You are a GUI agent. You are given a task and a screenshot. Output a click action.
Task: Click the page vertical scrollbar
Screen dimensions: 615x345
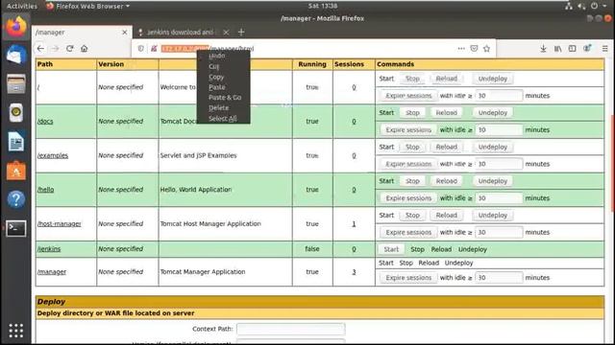pos(612,164)
